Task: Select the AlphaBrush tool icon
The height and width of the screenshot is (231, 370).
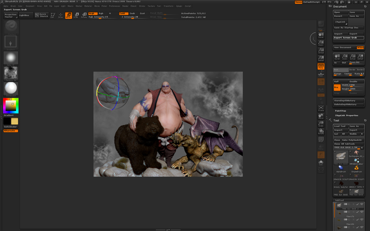Action: click(x=341, y=168)
